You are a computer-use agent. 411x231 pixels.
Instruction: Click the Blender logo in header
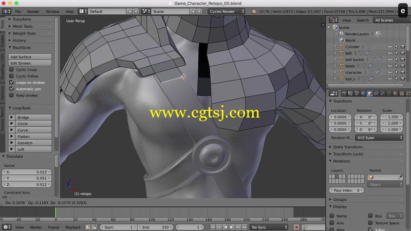pos(253,11)
